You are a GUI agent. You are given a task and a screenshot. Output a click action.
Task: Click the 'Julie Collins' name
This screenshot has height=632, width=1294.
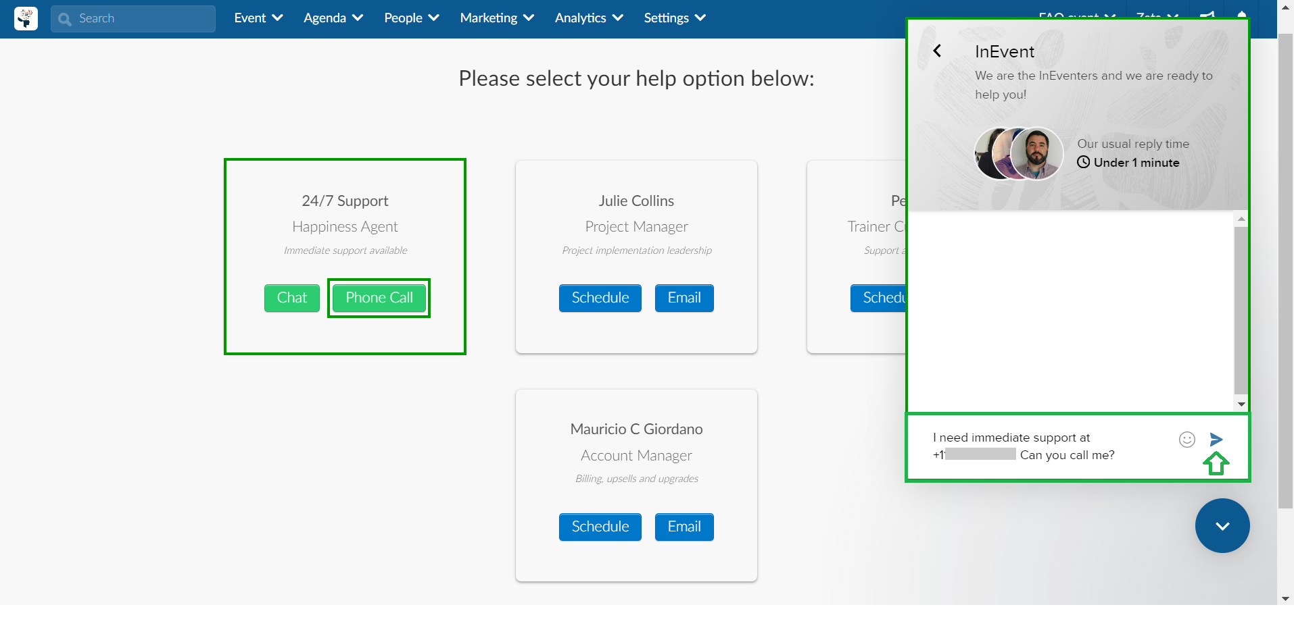tap(636, 201)
